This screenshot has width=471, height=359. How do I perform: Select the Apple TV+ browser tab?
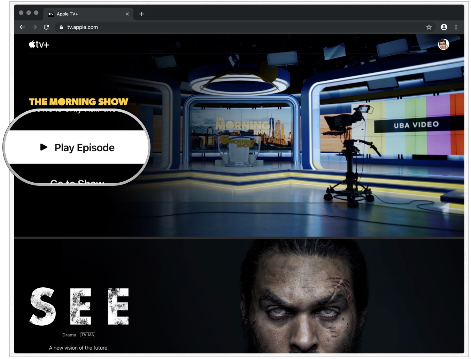[x=89, y=14]
